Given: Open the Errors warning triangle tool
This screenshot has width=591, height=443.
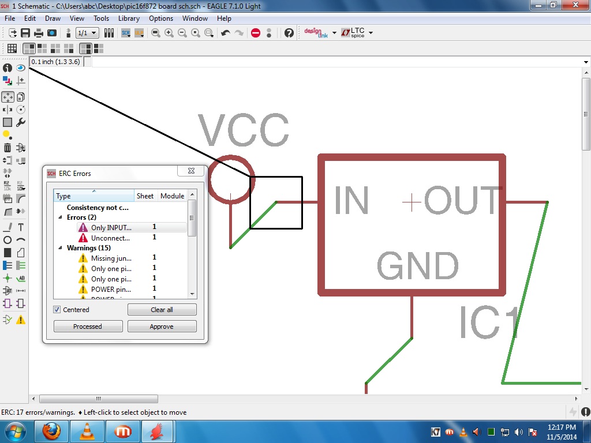Looking at the screenshot, I should (21, 320).
